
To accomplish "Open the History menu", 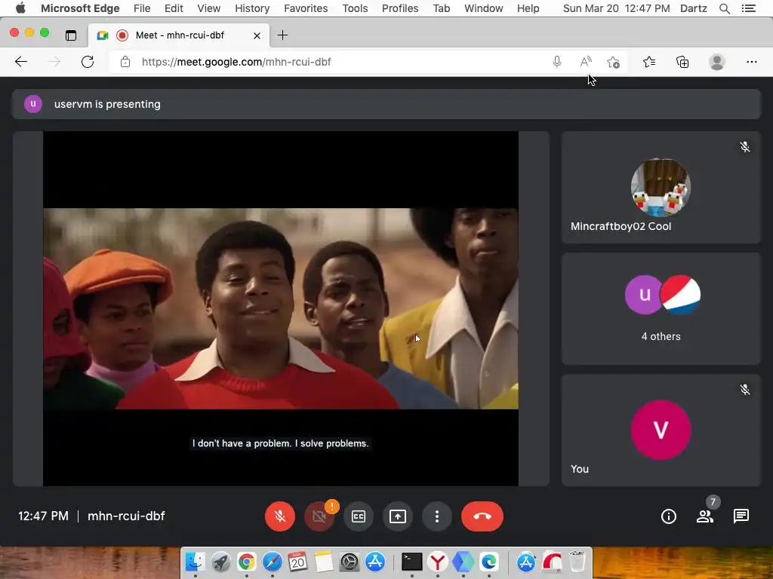I will tap(252, 8).
